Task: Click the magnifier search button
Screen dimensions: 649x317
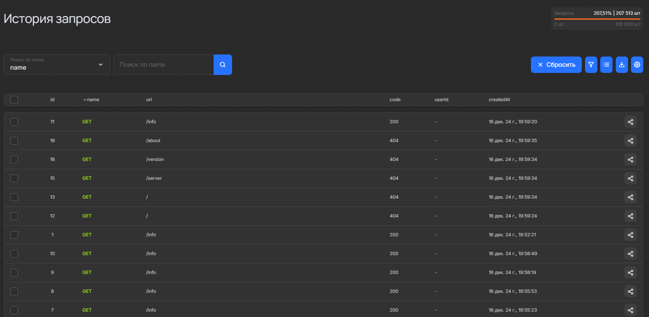Action: [223, 65]
